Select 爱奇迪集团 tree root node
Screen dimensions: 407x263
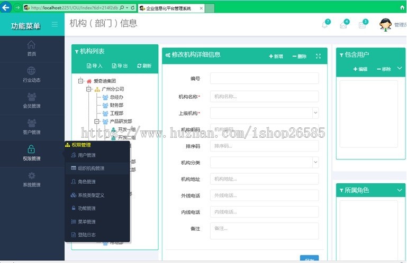(x=105, y=81)
